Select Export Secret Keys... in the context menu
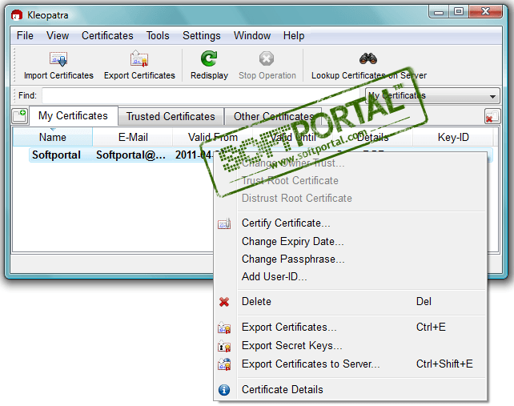The width and height of the screenshot is (514, 406). [x=350, y=345]
